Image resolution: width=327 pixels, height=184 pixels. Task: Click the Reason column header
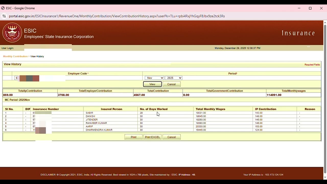point(310,109)
